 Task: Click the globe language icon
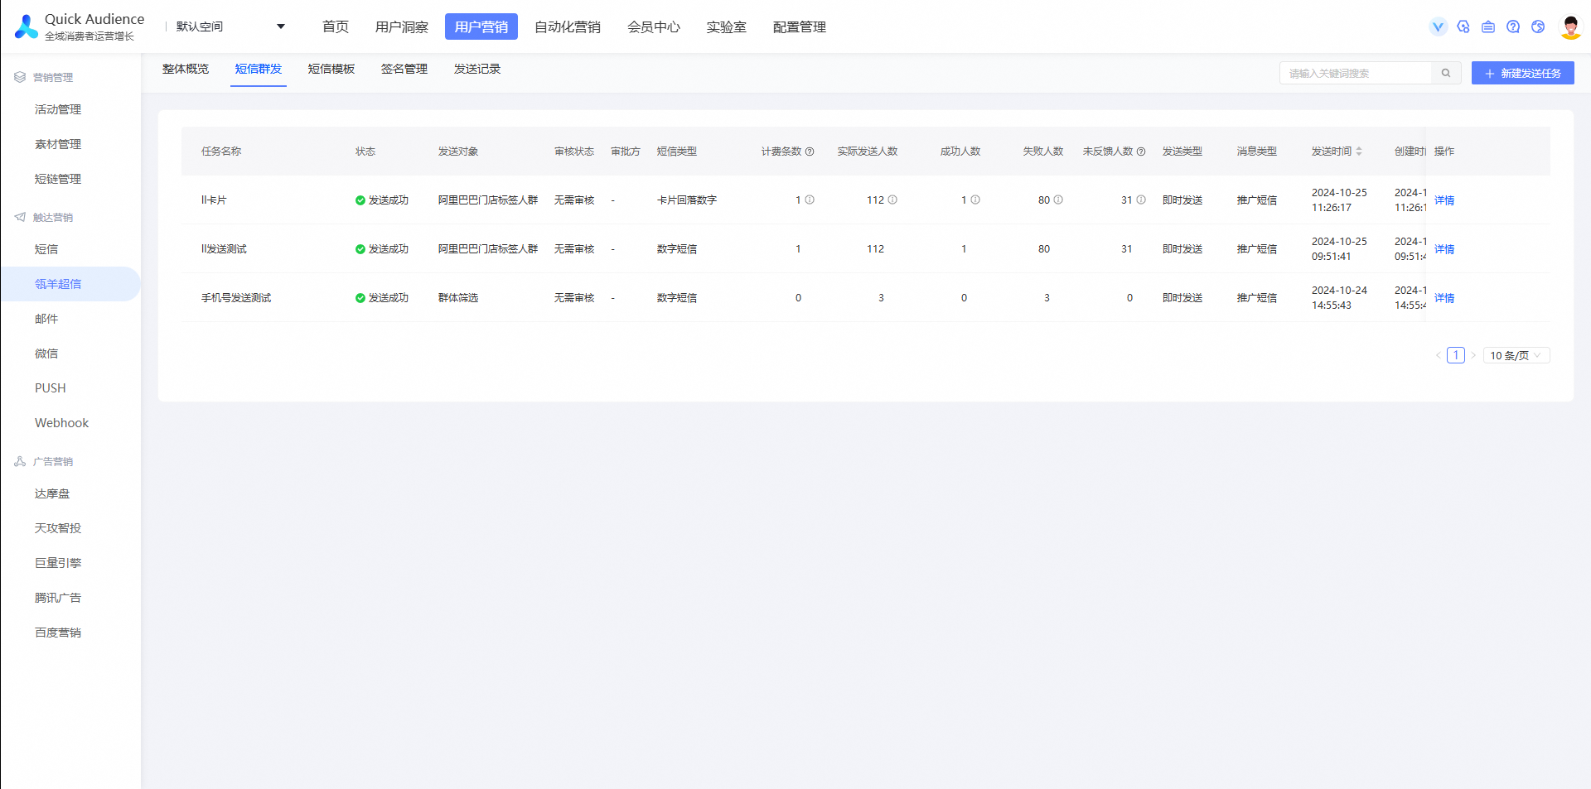1538,26
